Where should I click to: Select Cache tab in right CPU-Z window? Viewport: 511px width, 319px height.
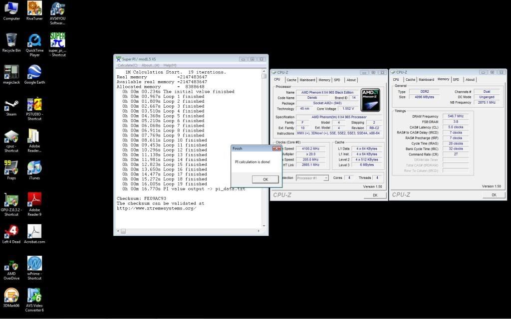pos(410,79)
